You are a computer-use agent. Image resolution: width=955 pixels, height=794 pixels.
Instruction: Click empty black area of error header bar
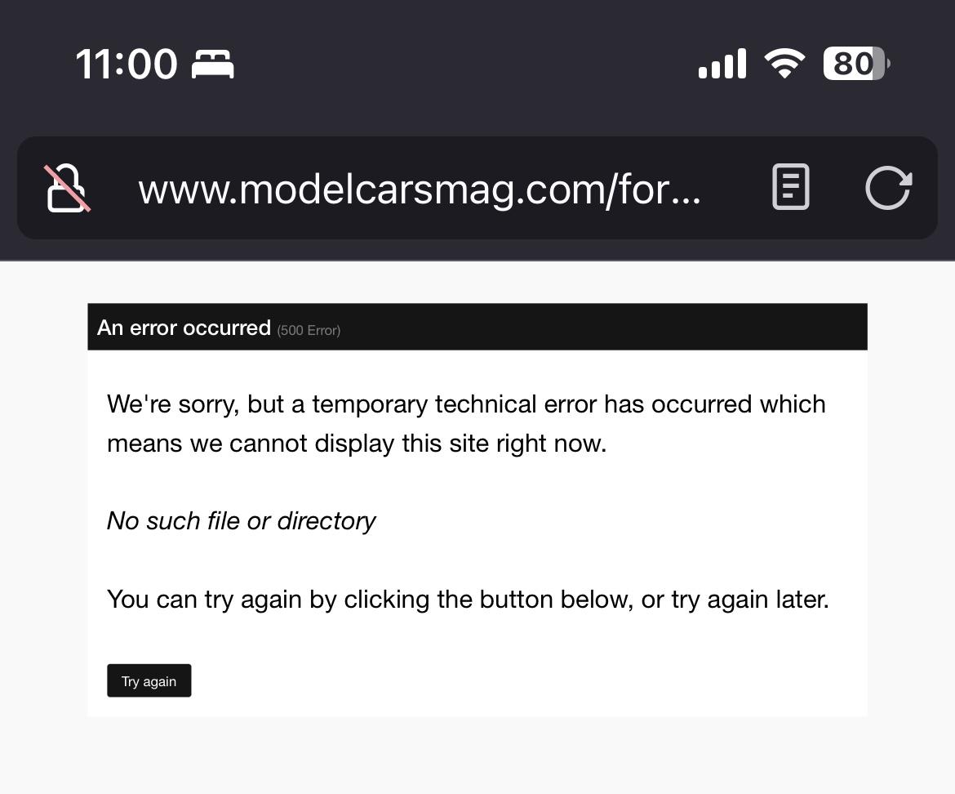pyautogui.click(x=603, y=328)
